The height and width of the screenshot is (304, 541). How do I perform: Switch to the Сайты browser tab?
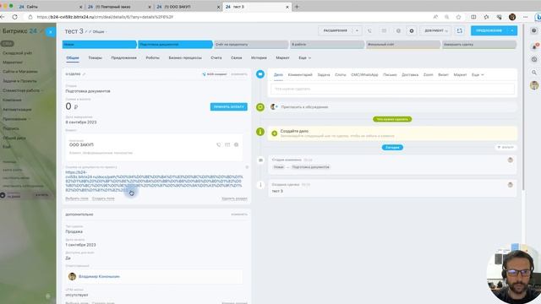tap(50, 7)
